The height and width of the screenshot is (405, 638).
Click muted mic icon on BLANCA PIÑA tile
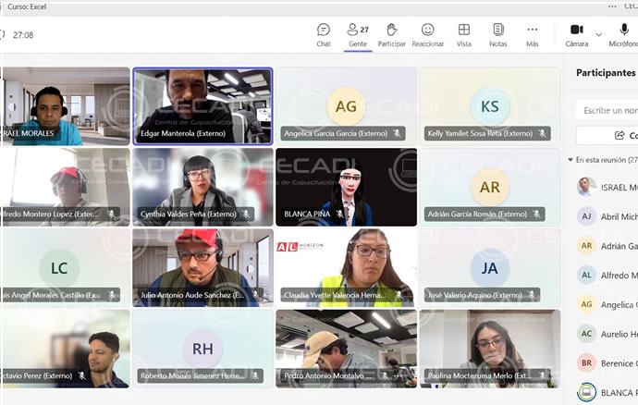pos(339,214)
